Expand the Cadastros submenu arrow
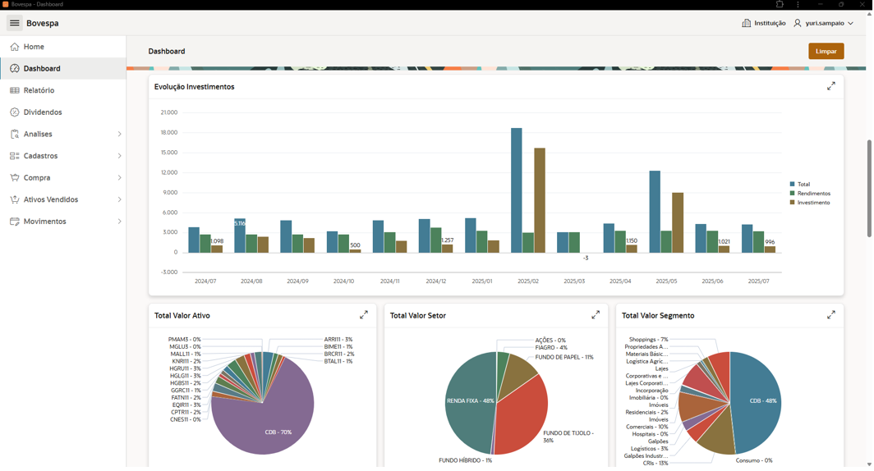This screenshot has height=471, width=874. point(119,156)
